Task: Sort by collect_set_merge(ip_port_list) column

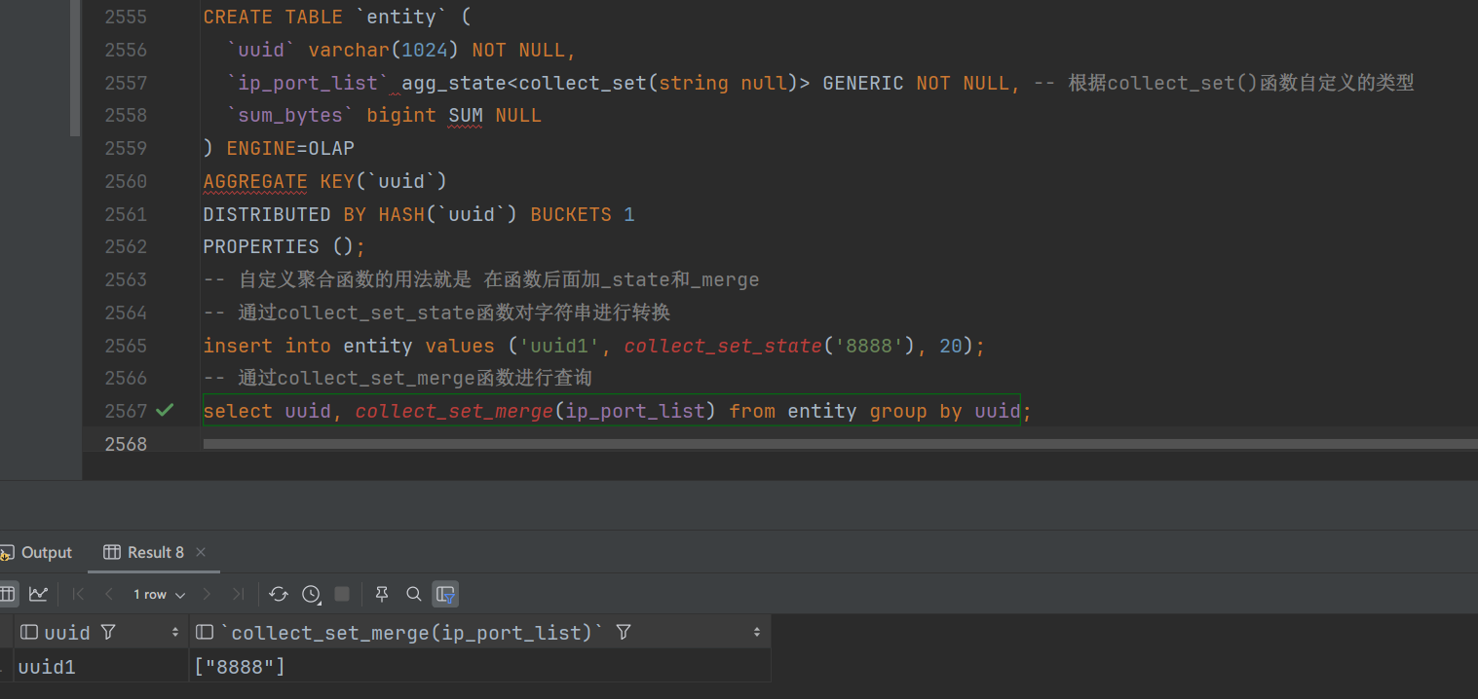Action: [x=757, y=633]
